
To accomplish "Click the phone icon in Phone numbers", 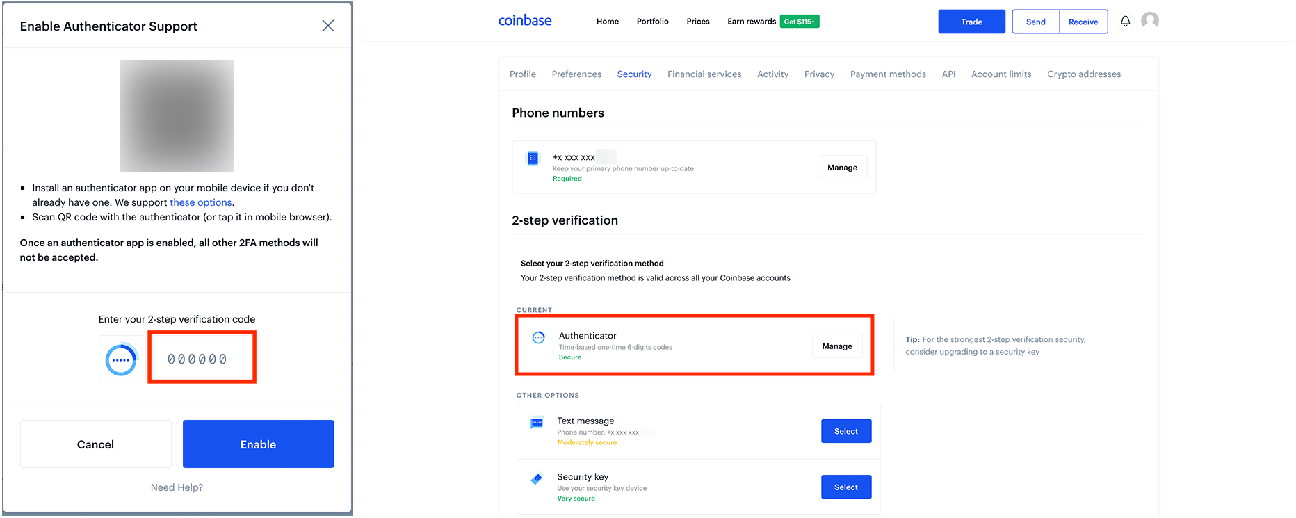I will coord(533,159).
